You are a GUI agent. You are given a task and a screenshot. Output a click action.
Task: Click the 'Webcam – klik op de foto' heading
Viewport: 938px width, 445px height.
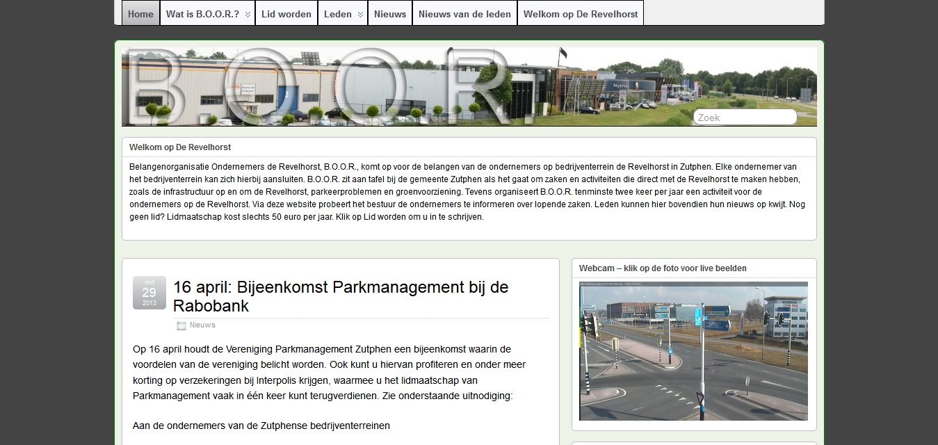[663, 268]
